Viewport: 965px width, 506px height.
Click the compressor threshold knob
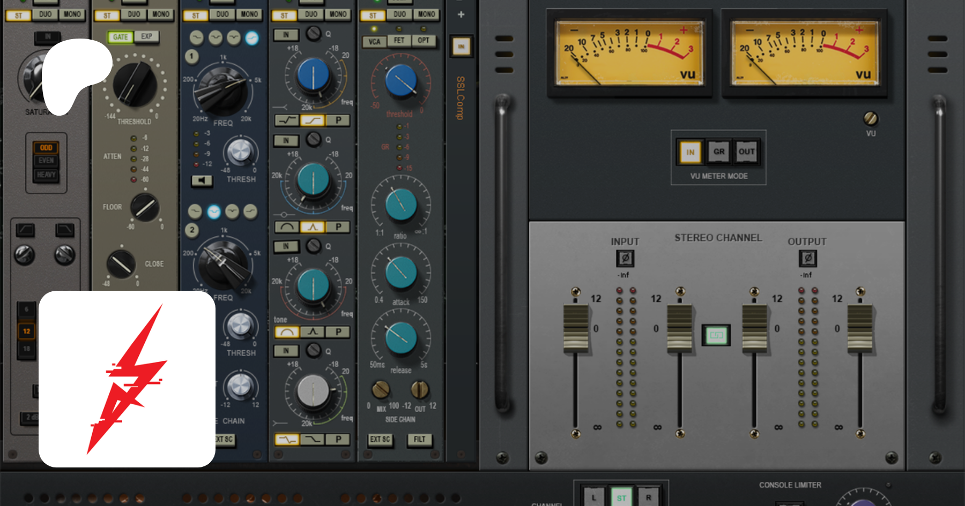pos(400,81)
